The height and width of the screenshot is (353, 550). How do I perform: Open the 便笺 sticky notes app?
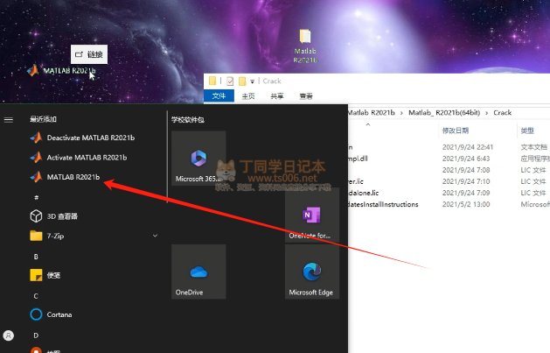[52, 274]
